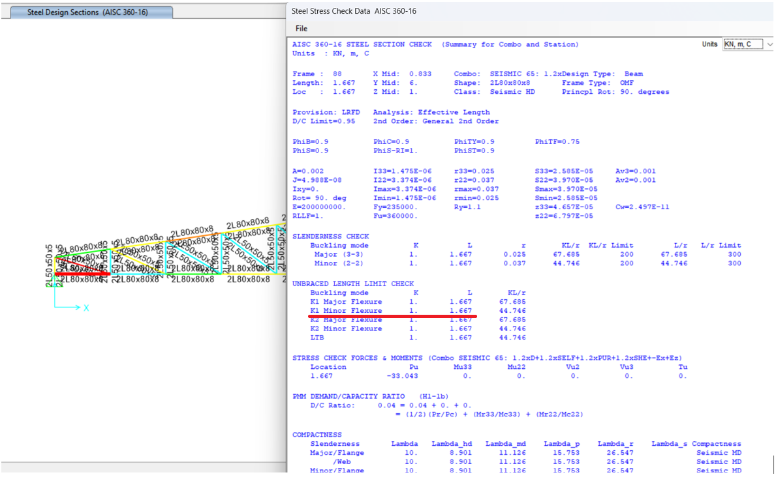Click the 'Princpl Rot: 90. degrees' text
The width and height of the screenshot is (776, 479).
click(x=615, y=91)
